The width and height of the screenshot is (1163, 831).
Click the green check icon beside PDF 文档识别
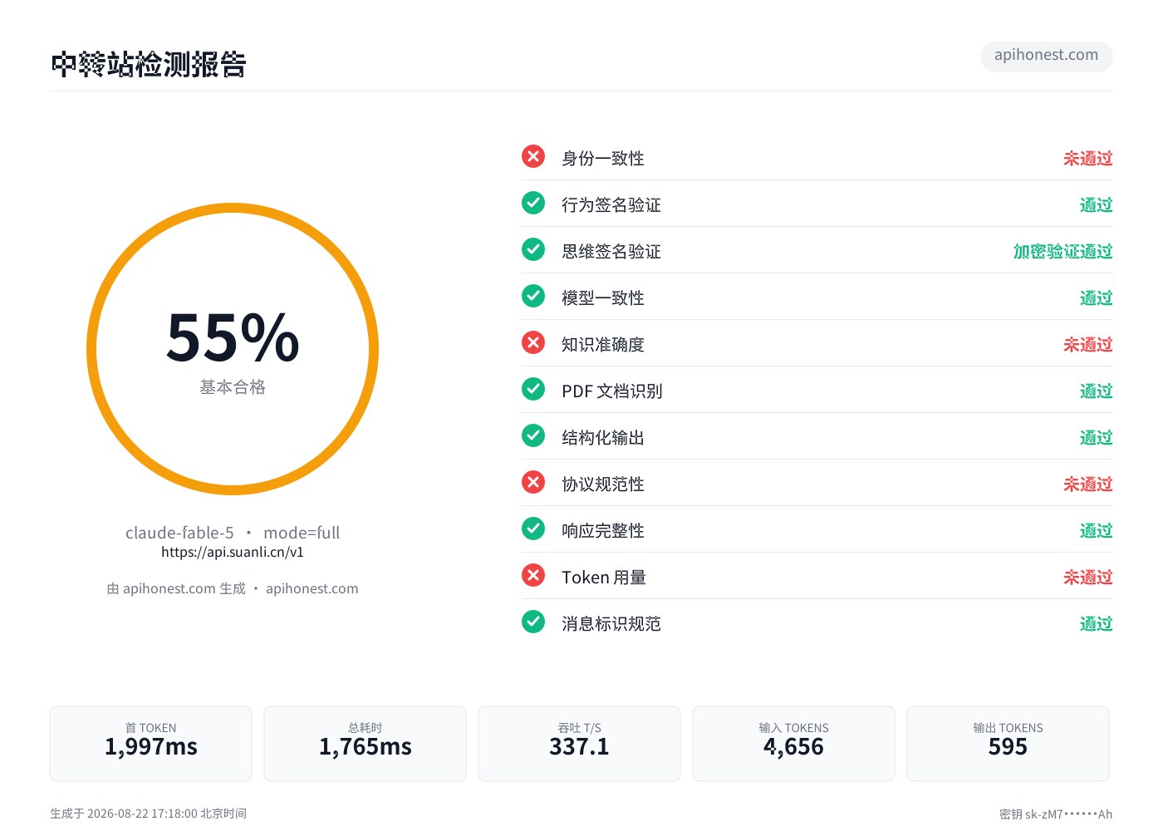[533, 389]
